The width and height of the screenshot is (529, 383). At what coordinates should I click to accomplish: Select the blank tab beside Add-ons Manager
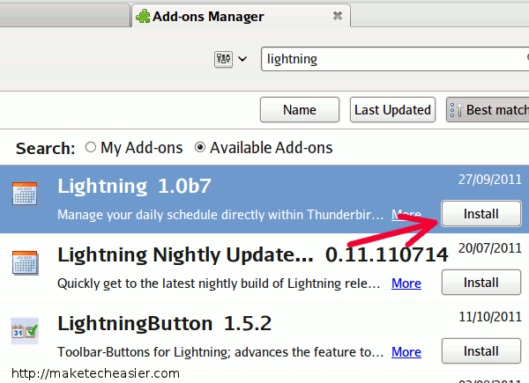[x=64, y=16]
